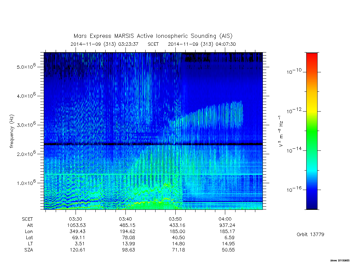Click the 10^-10 color scale label
Image resolution: width=350 pixels, height=262 pixels.
(x=294, y=71)
